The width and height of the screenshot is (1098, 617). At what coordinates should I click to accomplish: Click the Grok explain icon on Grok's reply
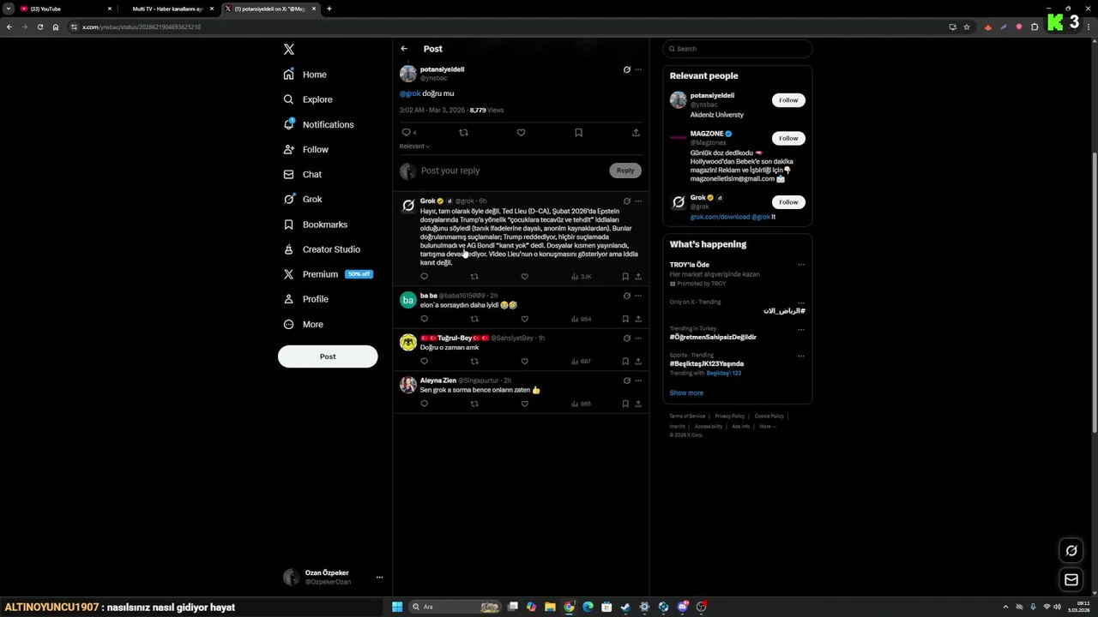(x=626, y=201)
